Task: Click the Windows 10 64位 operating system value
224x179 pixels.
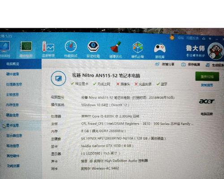Action: click(x=105, y=105)
